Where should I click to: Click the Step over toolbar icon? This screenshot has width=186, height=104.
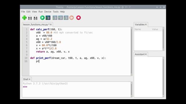[x=55, y=18]
